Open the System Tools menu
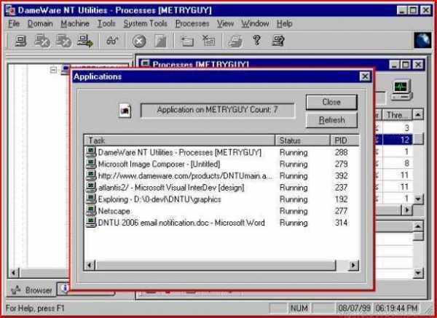Viewport: 437px width, 318px height. tap(145, 24)
